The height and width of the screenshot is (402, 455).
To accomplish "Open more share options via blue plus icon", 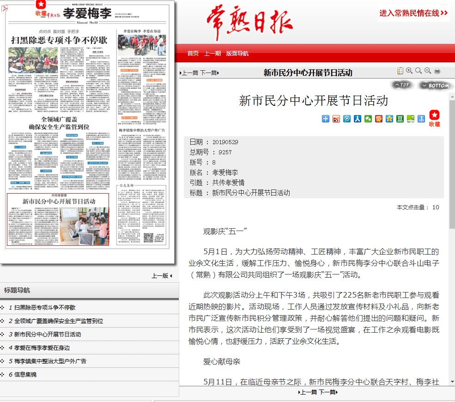I will pos(326,119).
